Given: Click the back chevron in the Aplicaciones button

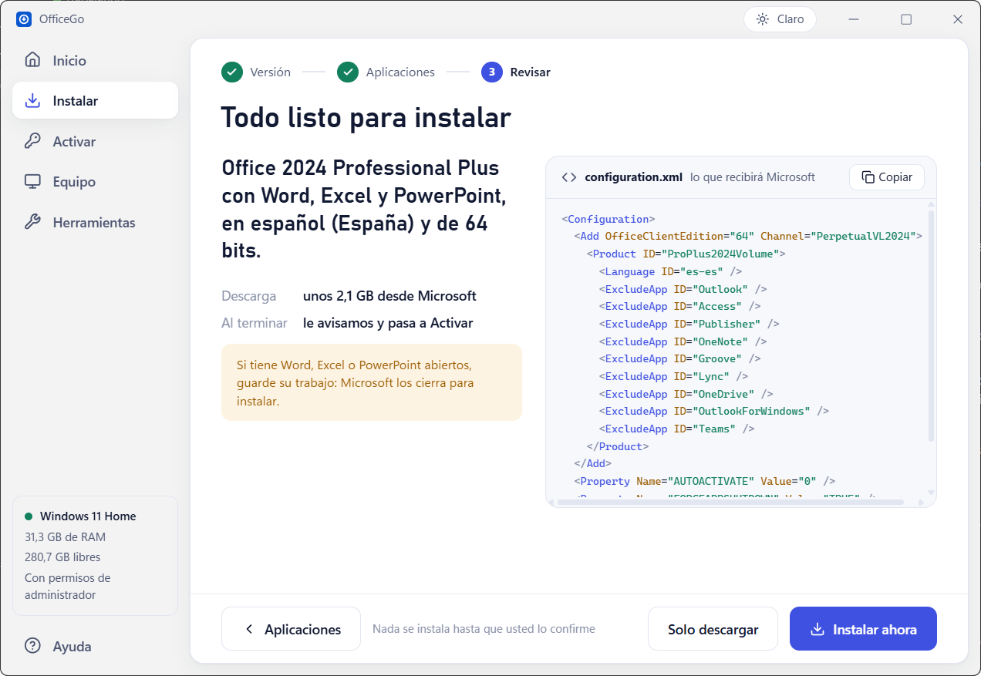Looking at the screenshot, I should [249, 629].
